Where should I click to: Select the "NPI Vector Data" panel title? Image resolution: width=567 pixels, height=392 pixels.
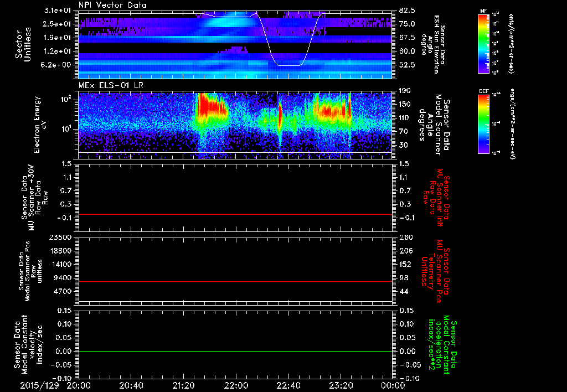pyautogui.click(x=112, y=5)
